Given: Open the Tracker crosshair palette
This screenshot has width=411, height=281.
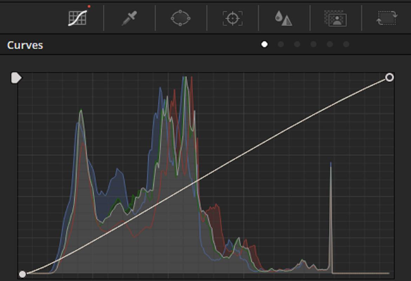Looking at the screenshot, I should click(x=233, y=18).
